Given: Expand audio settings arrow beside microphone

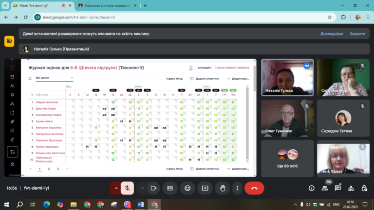Looking at the screenshot, I should pyautogui.click(x=116, y=188).
